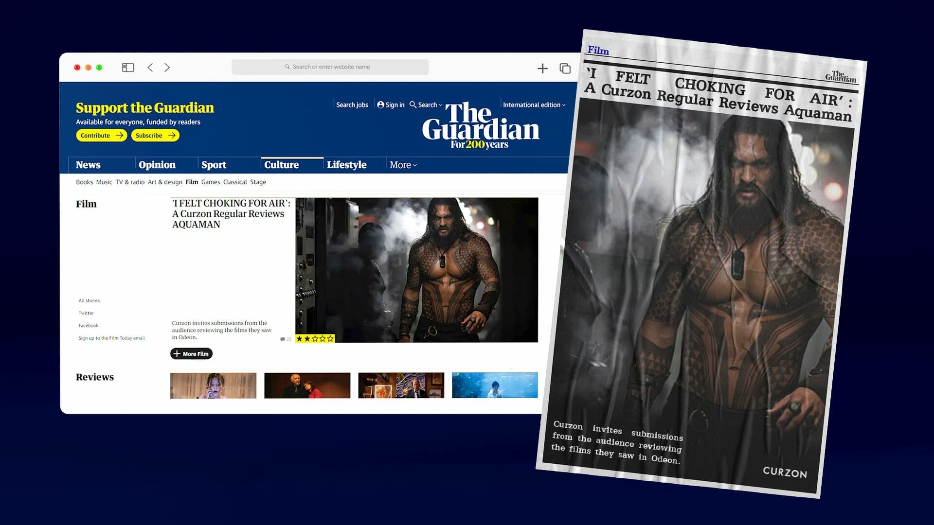Image resolution: width=934 pixels, height=525 pixels.
Task: Click the Sign in account icon
Action: click(x=380, y=105)
